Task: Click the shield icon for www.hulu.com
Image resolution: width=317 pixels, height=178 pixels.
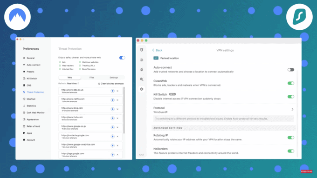Action: [x=113, y=118]
